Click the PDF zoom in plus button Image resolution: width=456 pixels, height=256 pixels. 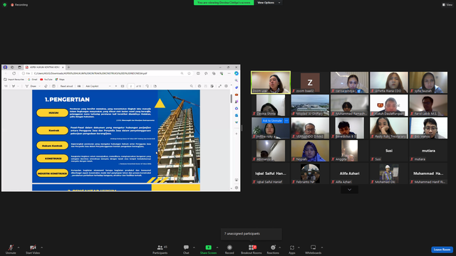pyautogui.click(x=116, y=86)
